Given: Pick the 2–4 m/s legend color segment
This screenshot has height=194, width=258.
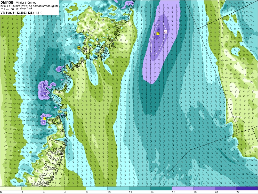Looking at the screenshot, I should coord(32,188).
